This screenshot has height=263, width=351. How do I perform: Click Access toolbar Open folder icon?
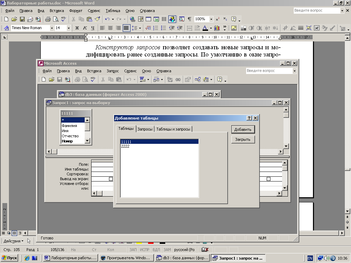coord(52,79)
